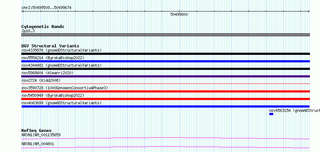The width and height of the screenshot is (320, 152).
Task: Select the Cytogenetic Bands track title
Action: pos(43,27)
